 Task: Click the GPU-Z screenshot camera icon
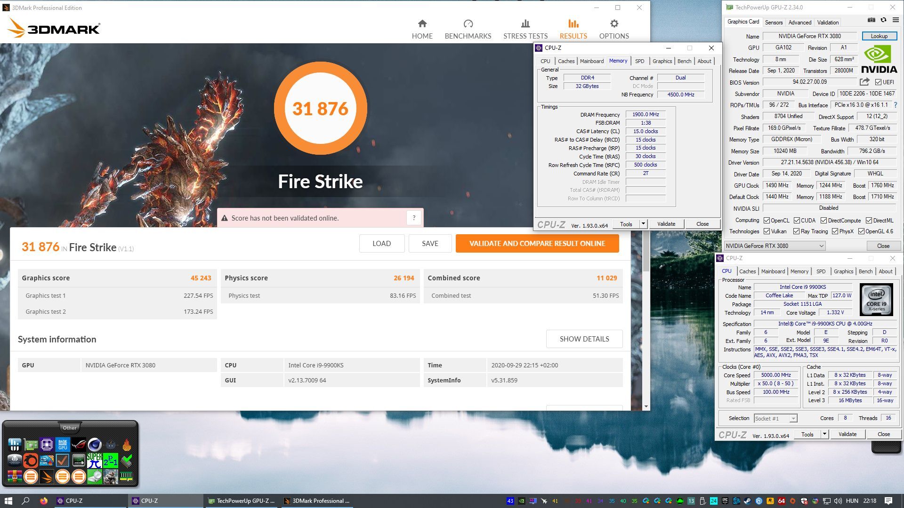872,20
